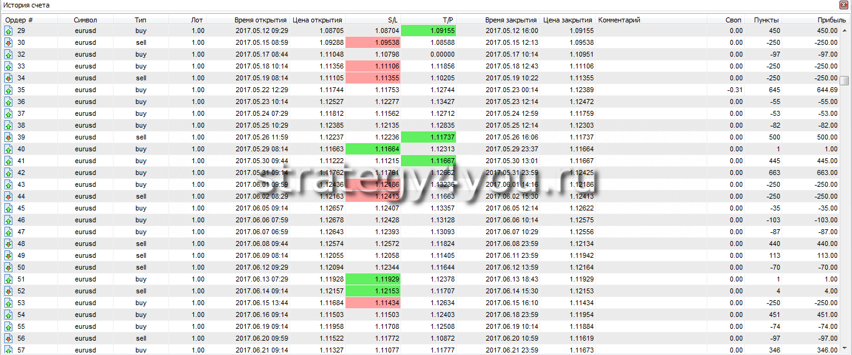Sort table by the Тип column header

pos(140,20)
